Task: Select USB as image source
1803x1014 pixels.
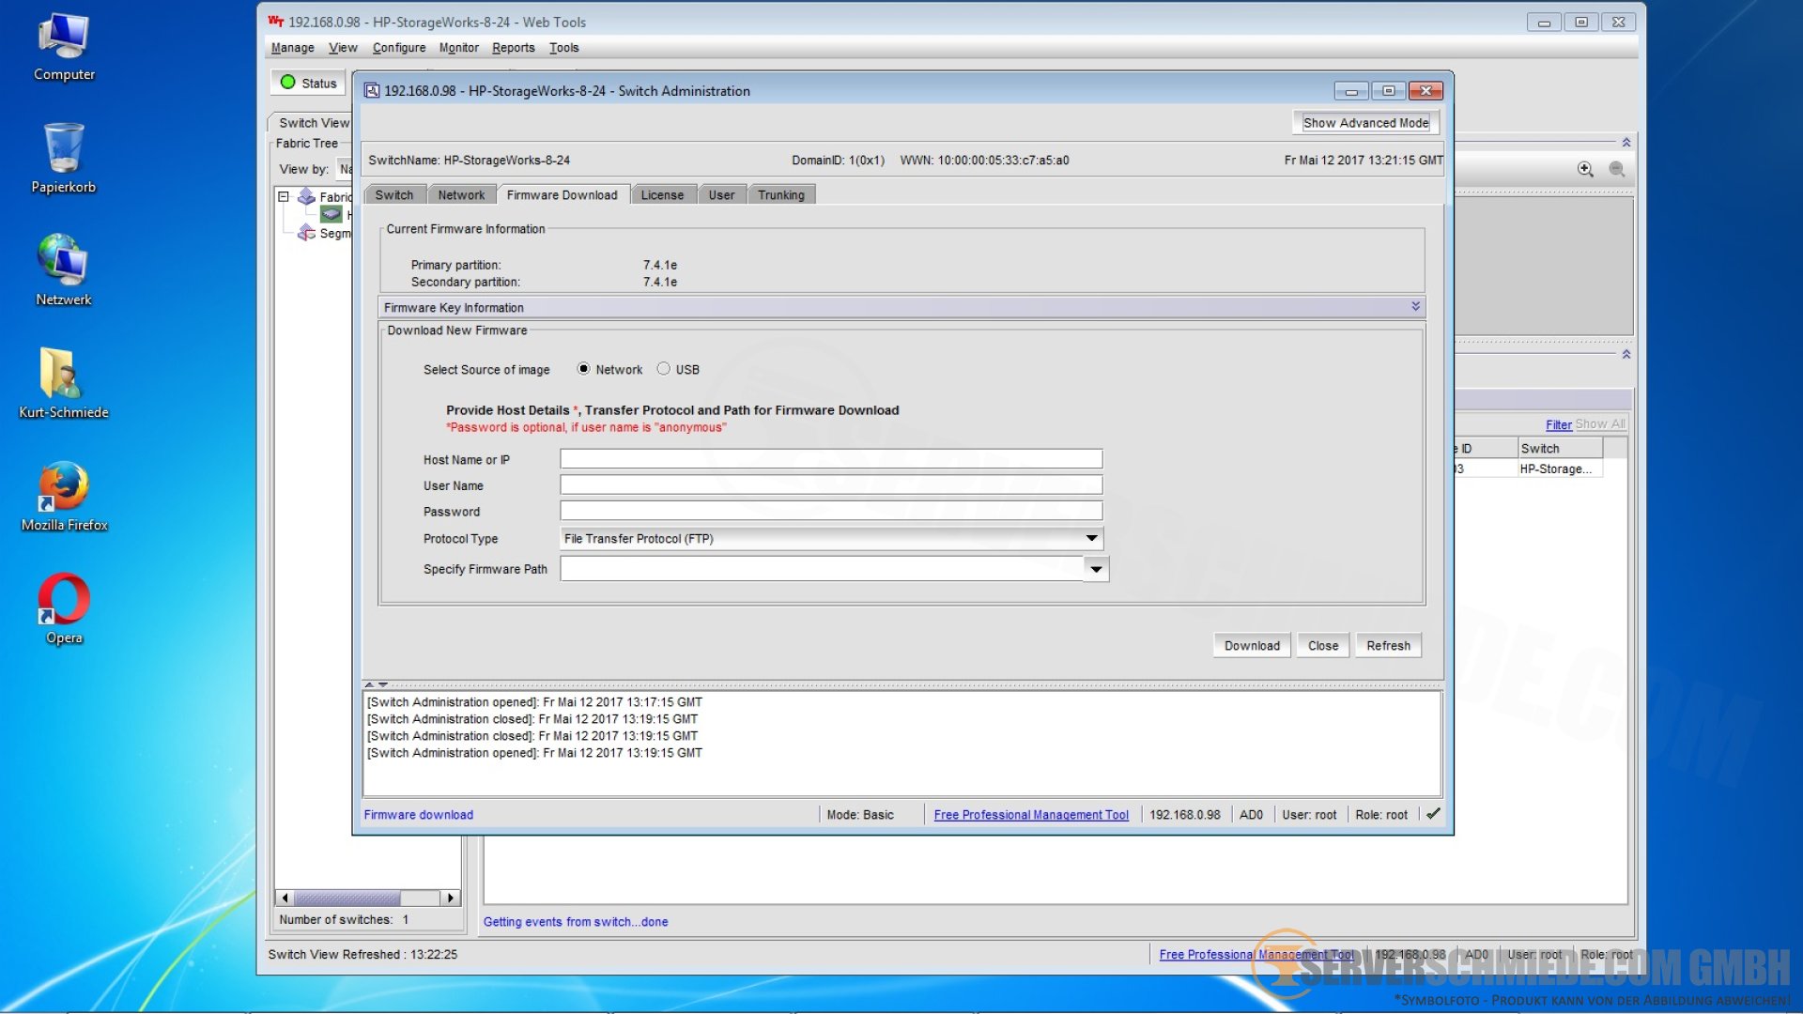Action: click(664, 369)
